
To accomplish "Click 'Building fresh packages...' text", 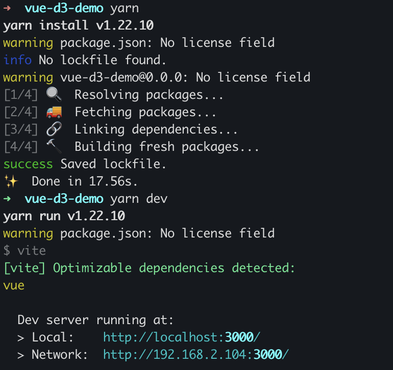I will pyautogui.click(x=166, y=147).
